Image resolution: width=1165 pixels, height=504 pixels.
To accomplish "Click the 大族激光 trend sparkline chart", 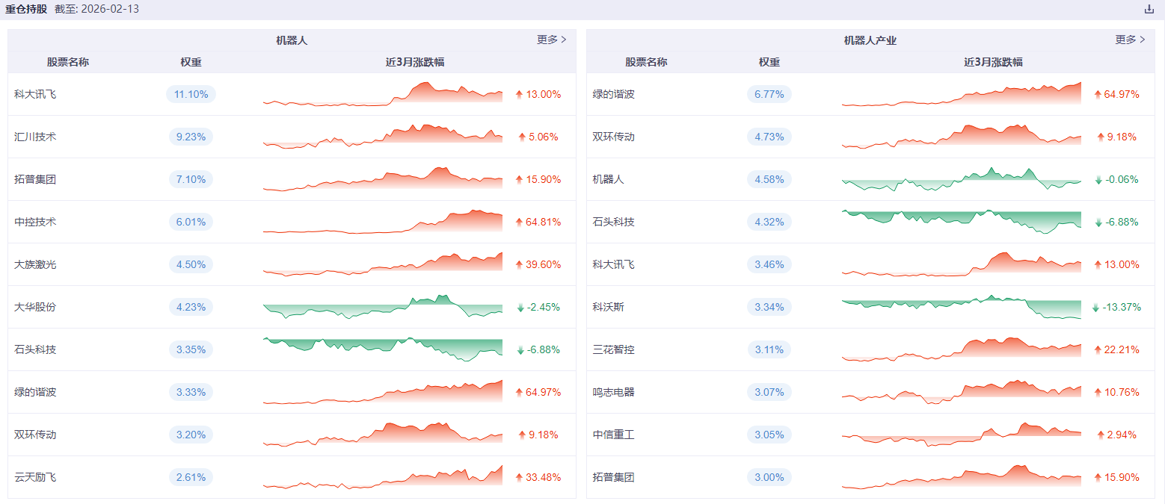I will (383, 264).
